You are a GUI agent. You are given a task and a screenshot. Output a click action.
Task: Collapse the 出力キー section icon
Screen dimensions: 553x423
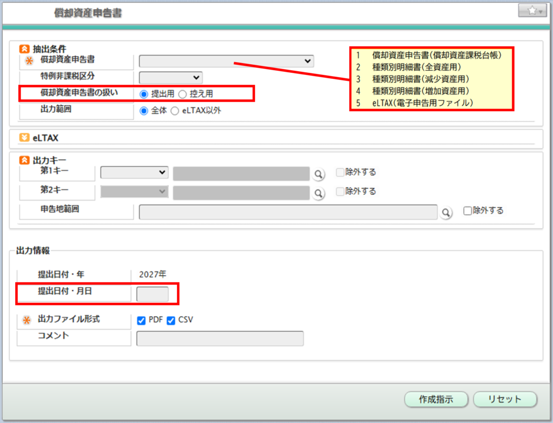(24, 160)
